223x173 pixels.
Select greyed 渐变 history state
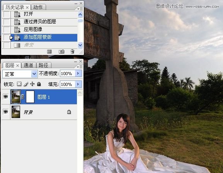click(x=44, y=45)
